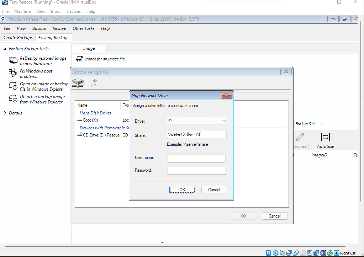Click the VirtualBox network status icon
364x257 pixels.
289,253
